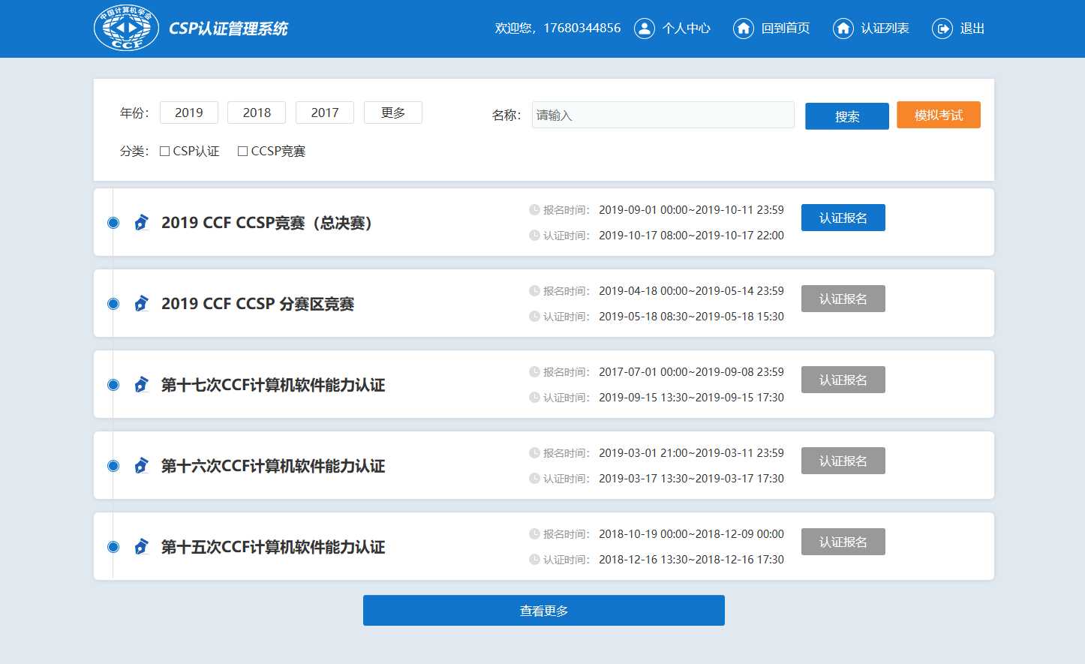Viewport: 1085px width, 664px height.
Task: Click timeline dot for 第十六次CCF认证
Action: [113, 466]
